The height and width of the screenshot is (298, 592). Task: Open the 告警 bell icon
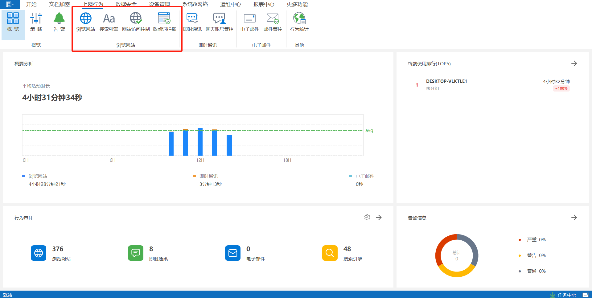[59, 22]
